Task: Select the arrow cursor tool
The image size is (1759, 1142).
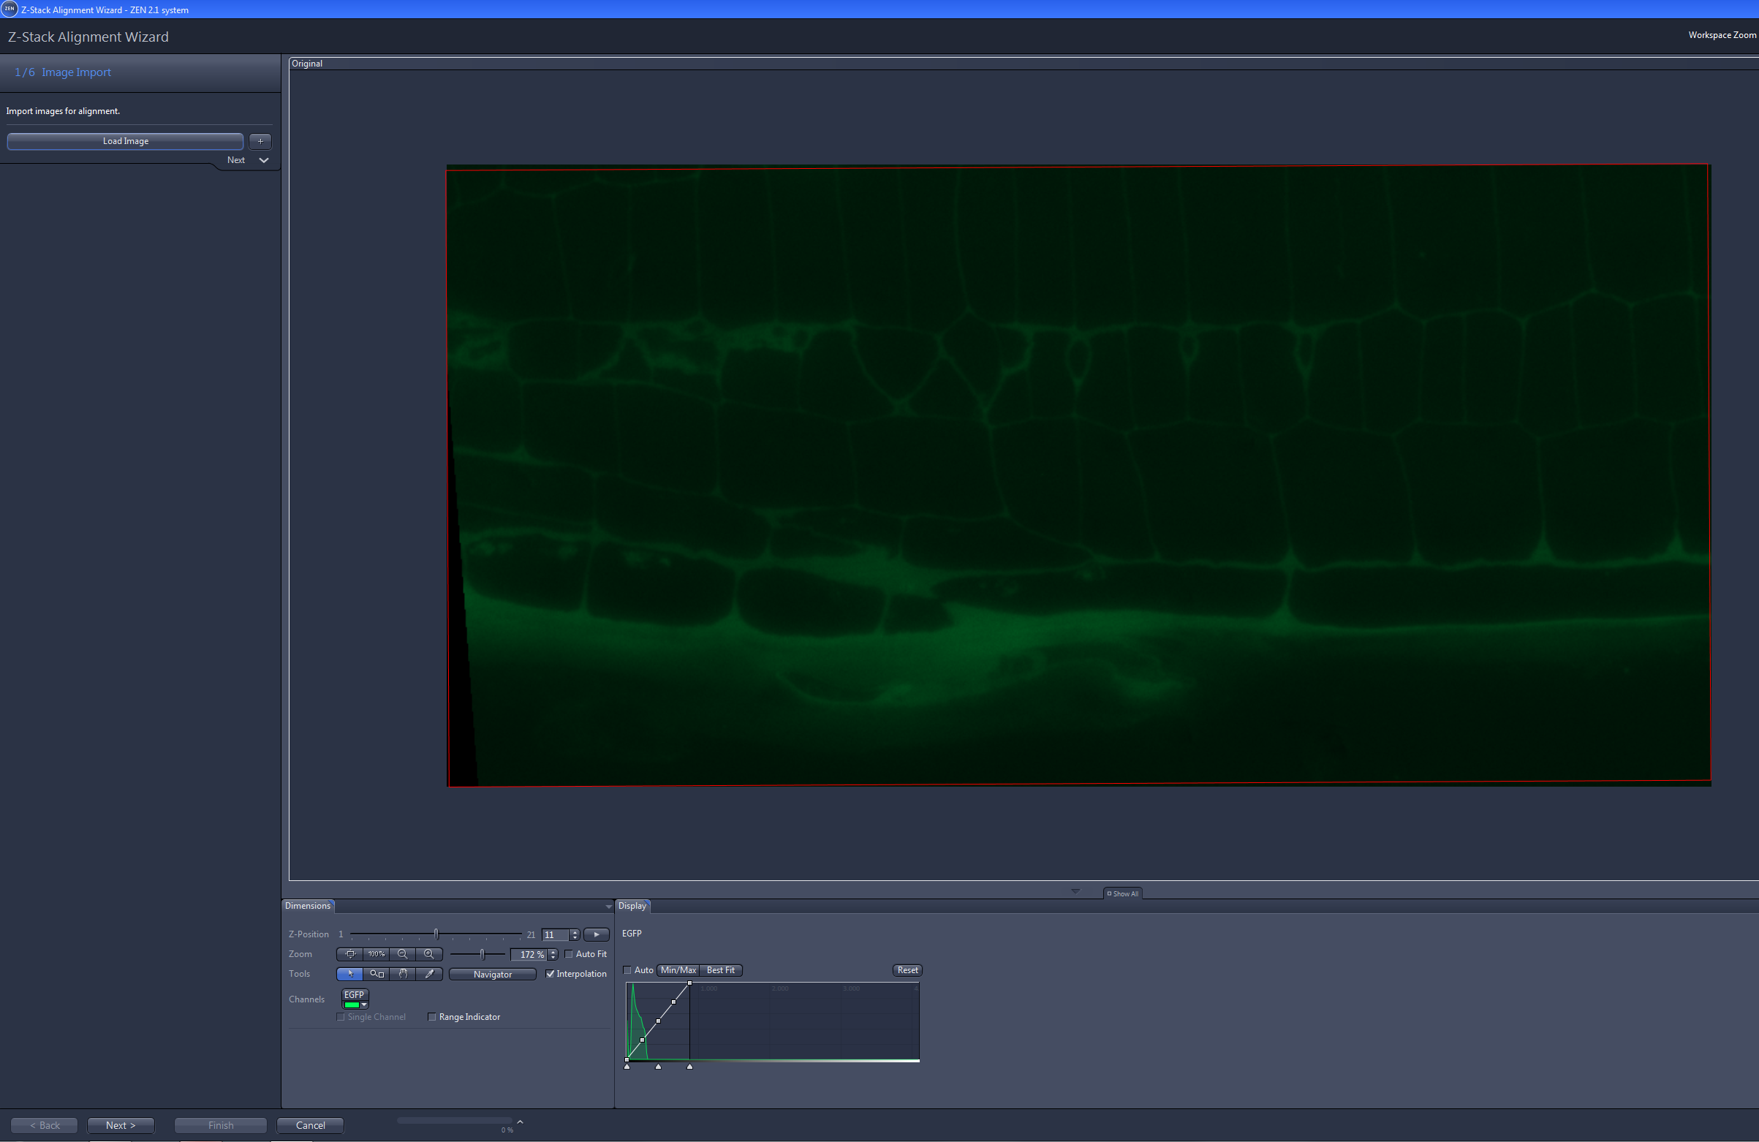Action: coord(351,973)
